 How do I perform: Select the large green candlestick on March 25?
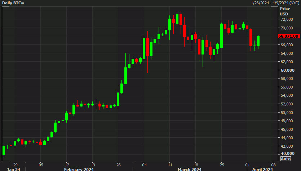tap(222, 35)
